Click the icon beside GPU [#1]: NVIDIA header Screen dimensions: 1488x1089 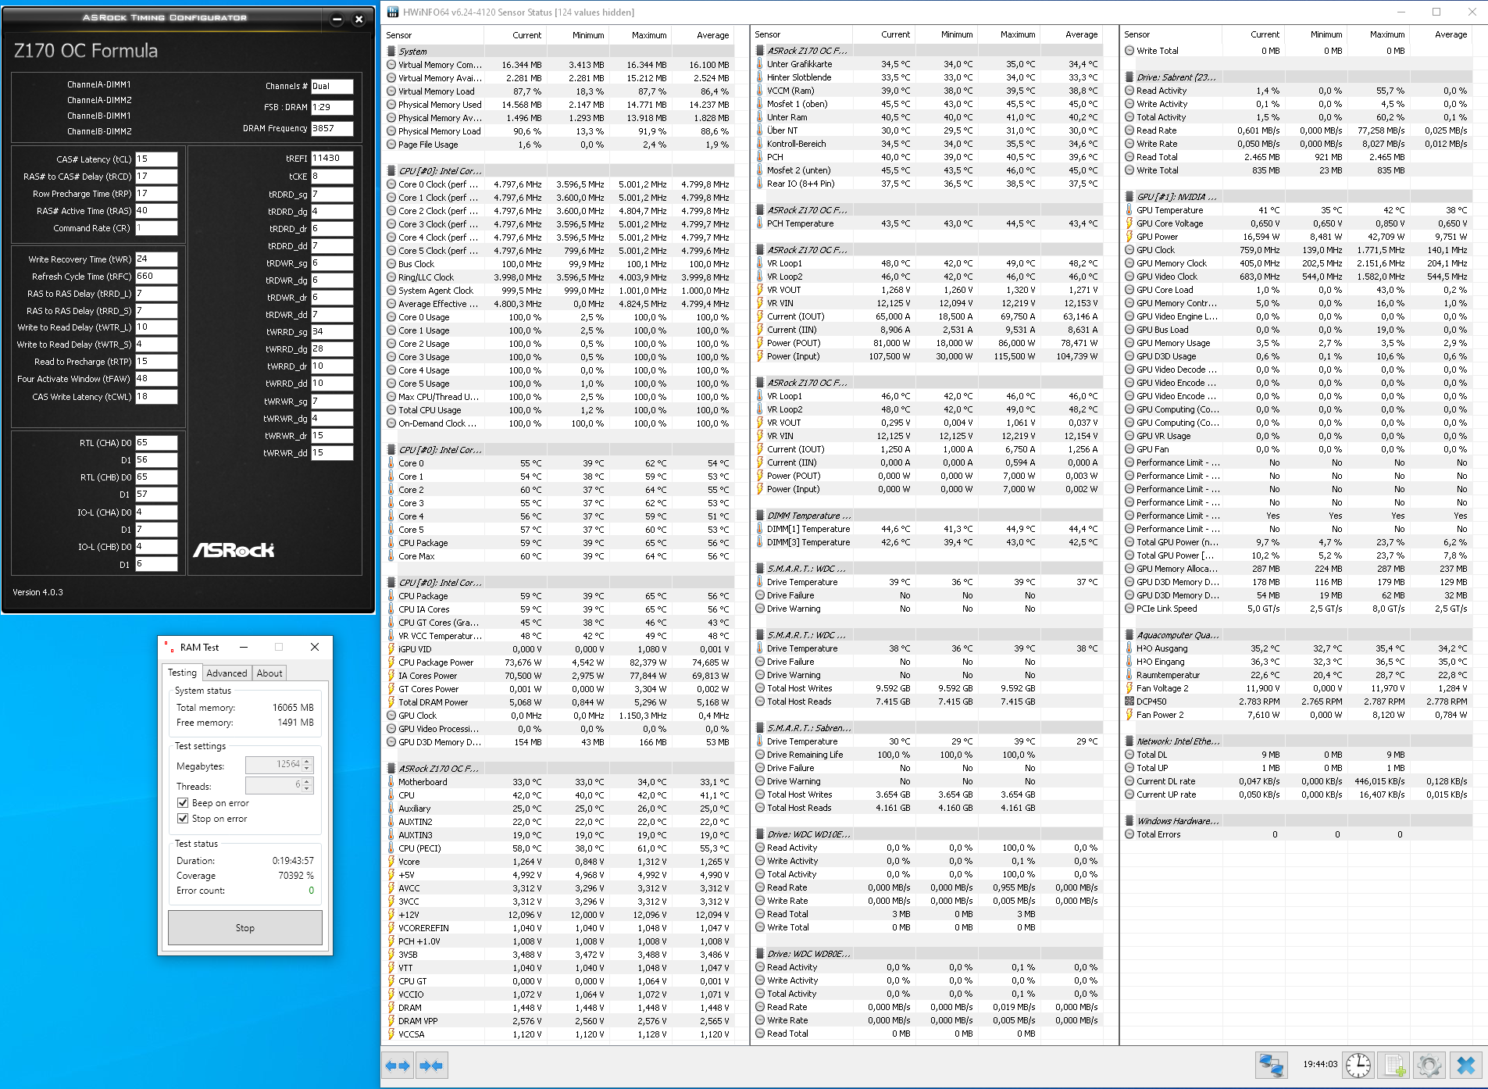(1129, 197)
